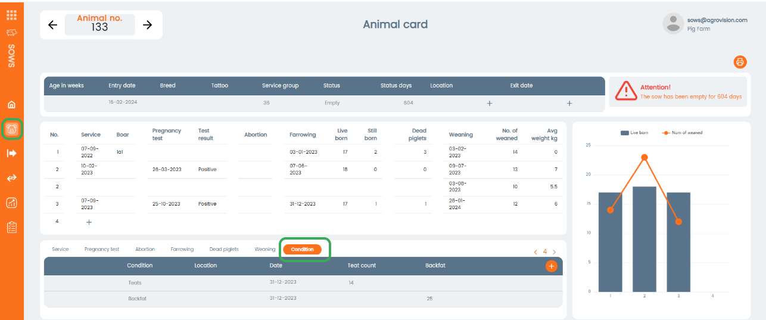Image resolution: width=766 pixels, height=320 pixels.
Task: Click the Entry date value 16-02-2024
Action: click(x=123, y=102)
